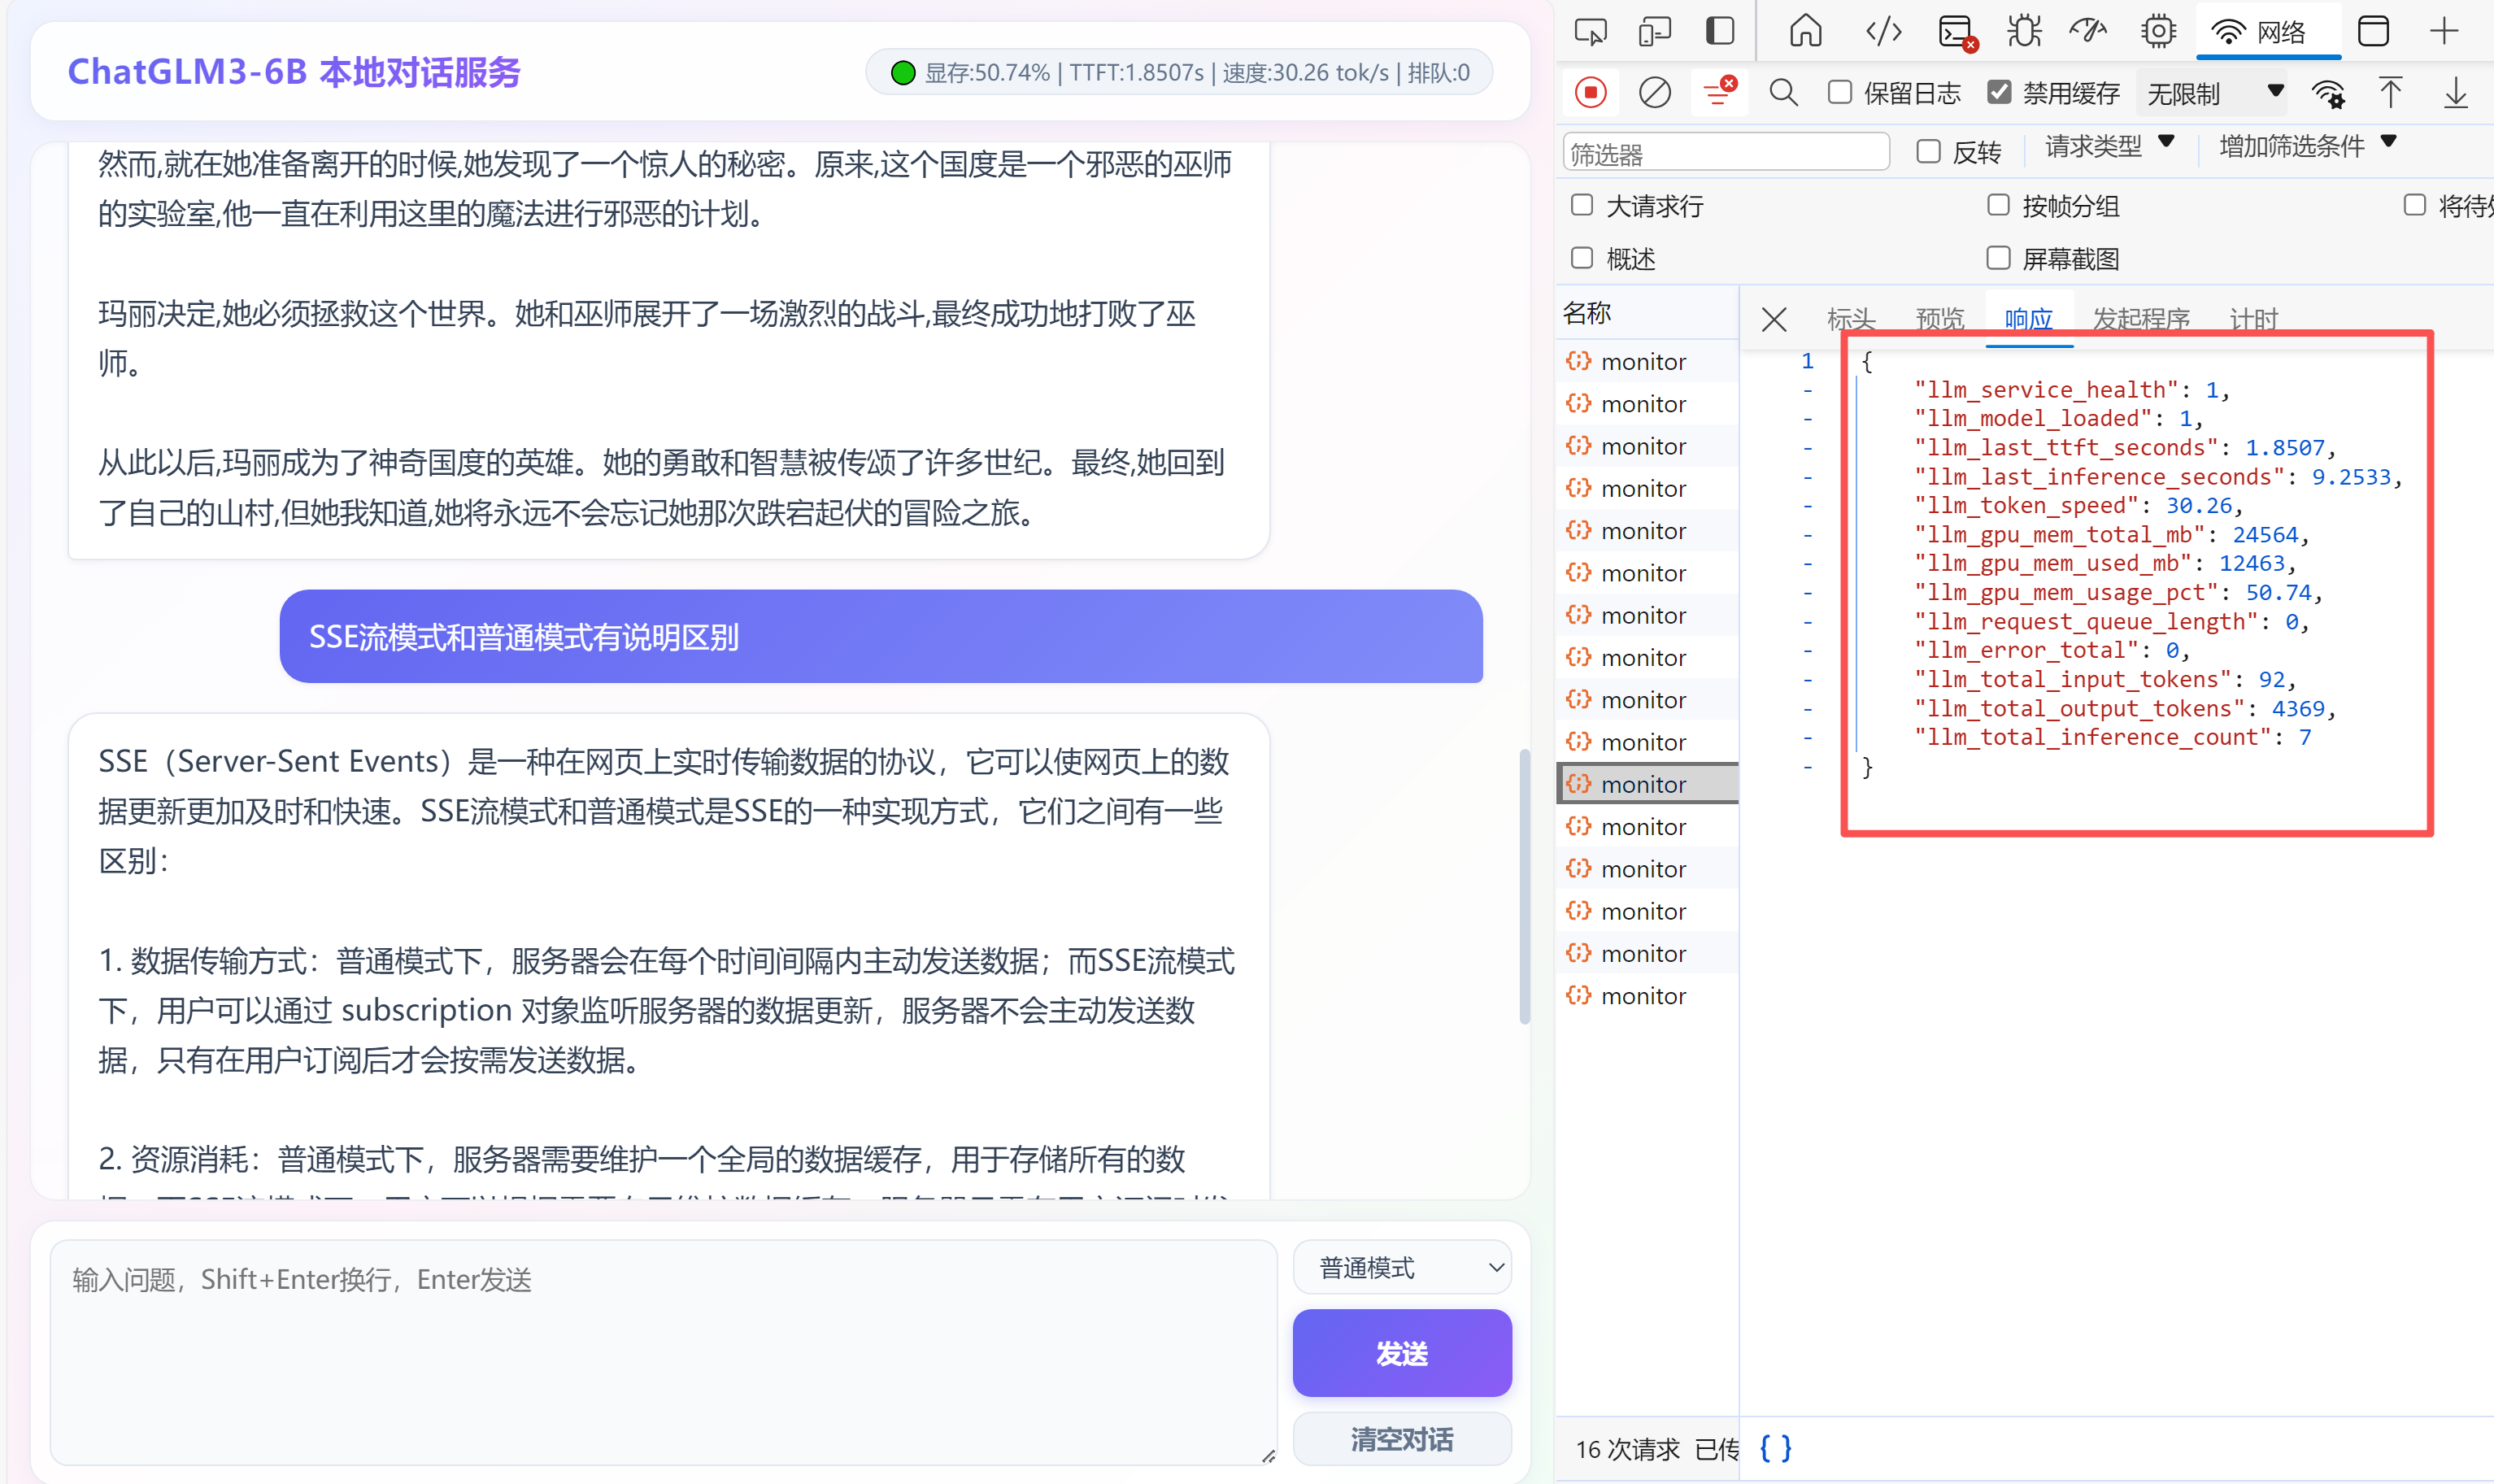Click the "llm_gpu_mem_usage_pct" value 50.74
This screenshot has height=1484, width=2494.
[2279, 593]
